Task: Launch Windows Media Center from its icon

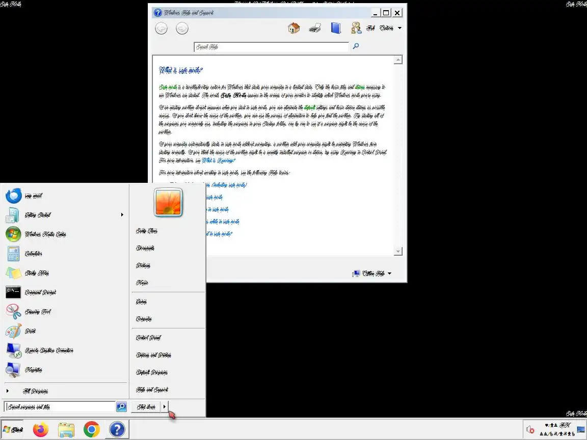Action: point(13,234)
